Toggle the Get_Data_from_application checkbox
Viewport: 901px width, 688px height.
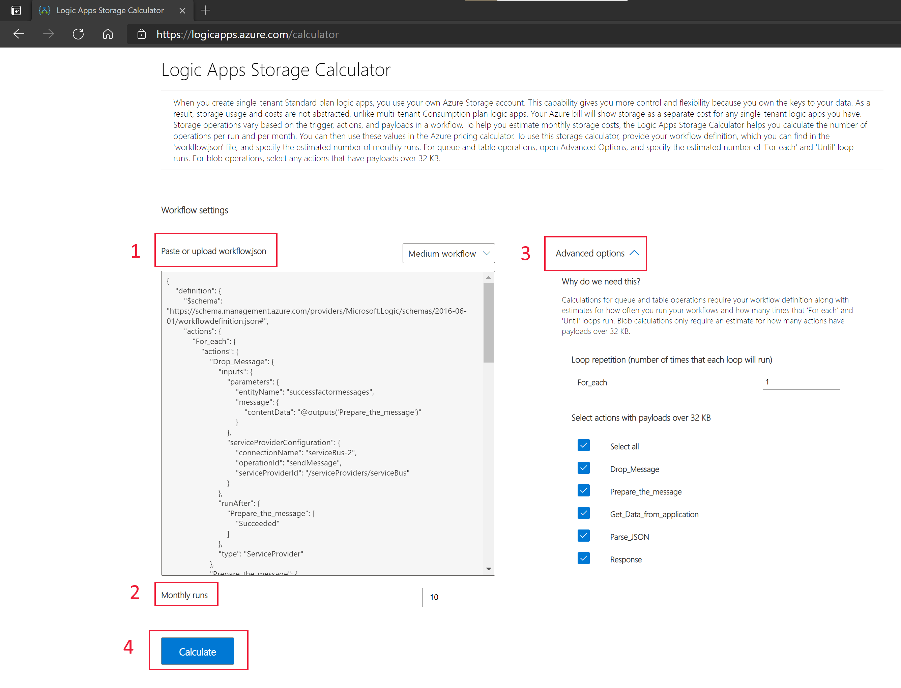coord(583,513)
